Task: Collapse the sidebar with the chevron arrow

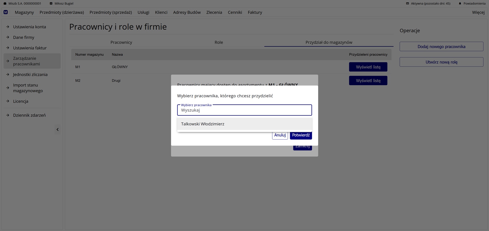Action: [x=58, y=130]
